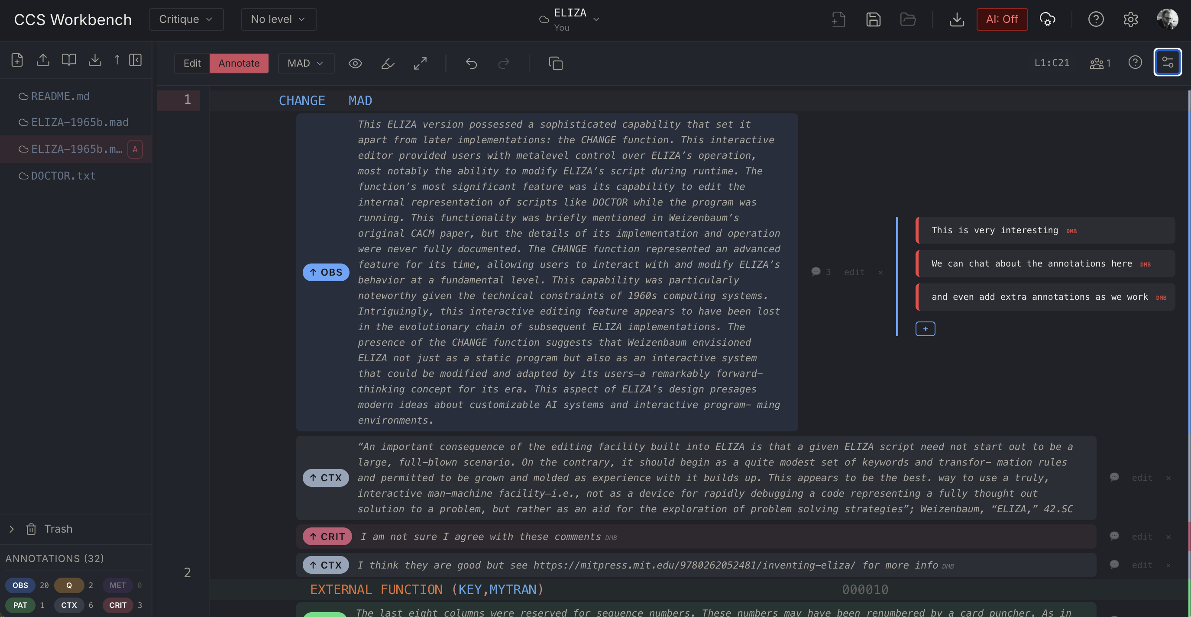This screenshot has width=1191, height=617.
Task: Toggle the OBS annotation filter badge
Action: (20, 585)
